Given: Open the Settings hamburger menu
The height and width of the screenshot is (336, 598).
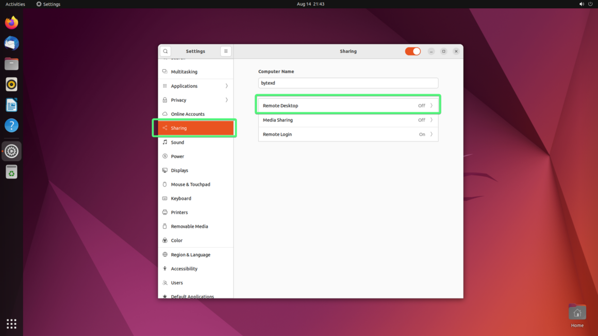Looking at the screenshot, I should [226, 51].
